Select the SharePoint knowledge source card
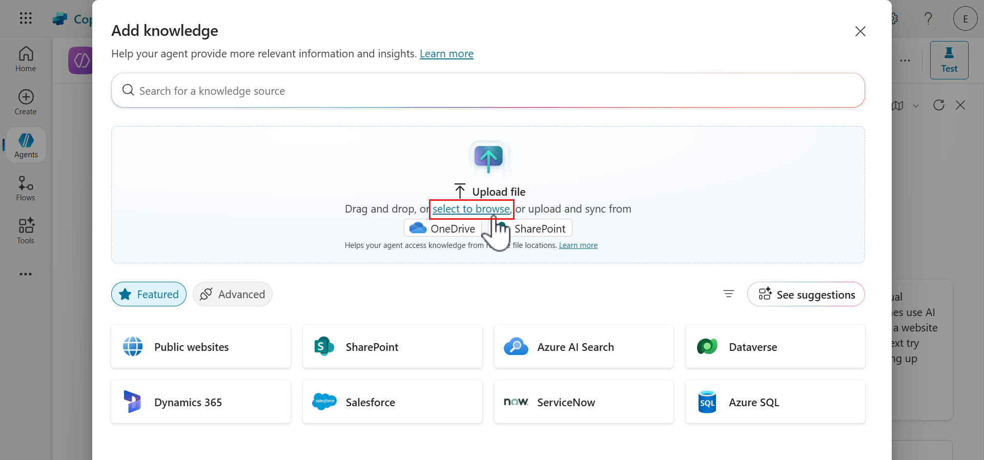The image size is (984, 460). coord(393,346)
